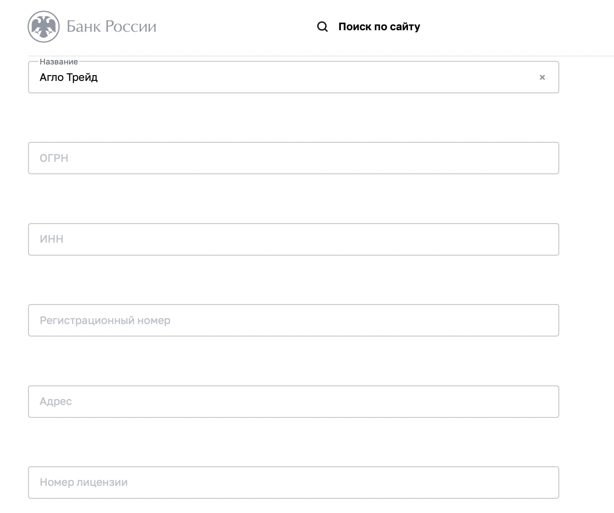
Task: Click the Адрес input field
Action: point(294,401)
